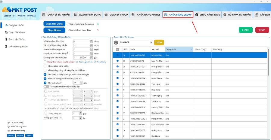
Task: Switch to Quản Lý Tài Khoản tab
Action: pos(56,15)
